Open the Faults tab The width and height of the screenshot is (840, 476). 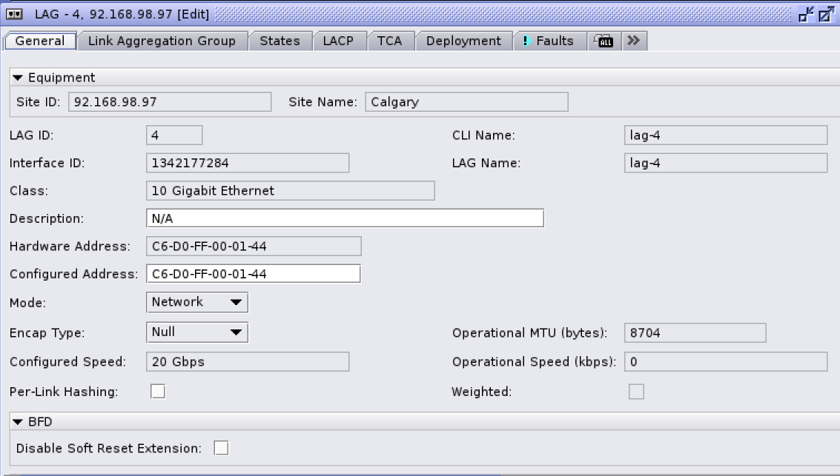tap(549, 41)
